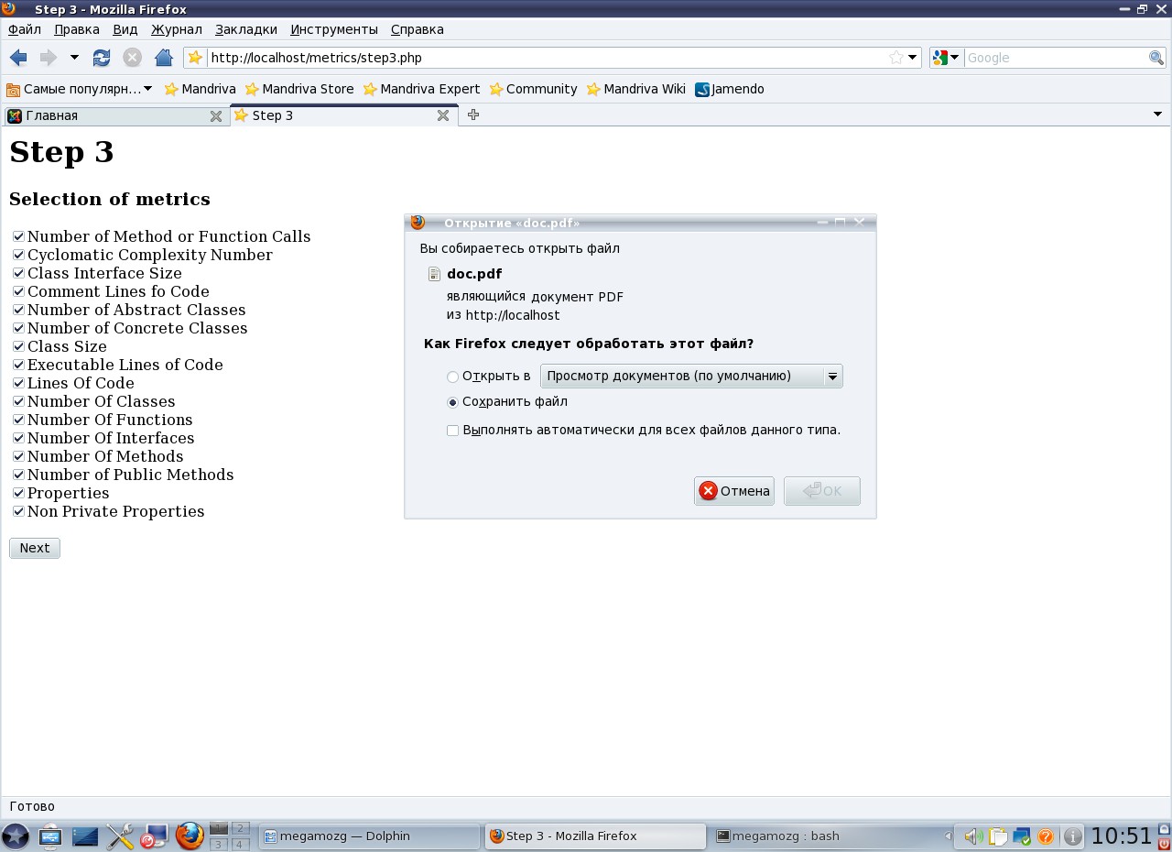1172x852 pixels.
Task: Click the URL address field
Action: (547, 58)
